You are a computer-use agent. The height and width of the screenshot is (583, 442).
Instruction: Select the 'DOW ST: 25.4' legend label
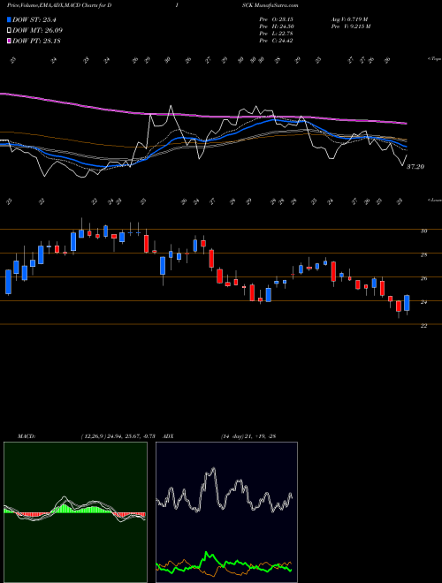[34, 20]
